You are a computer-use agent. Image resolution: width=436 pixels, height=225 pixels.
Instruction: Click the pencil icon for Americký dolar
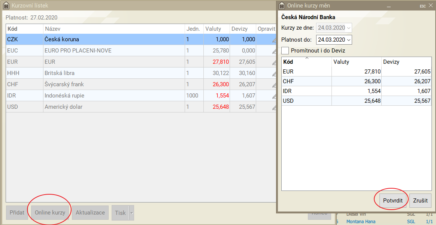click(x=274, y=107)
